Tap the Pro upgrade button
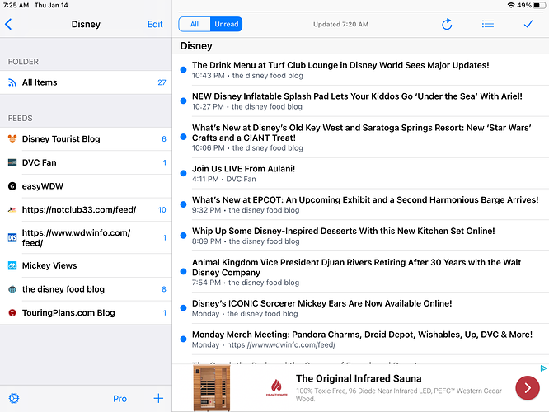Image resolution: width=549 pixels, height=412 pixels. click(120, 399)
